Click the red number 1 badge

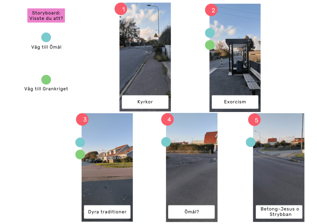click(x=121, y=9)
